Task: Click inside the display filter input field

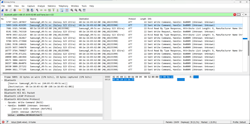Action: (118, 15)
